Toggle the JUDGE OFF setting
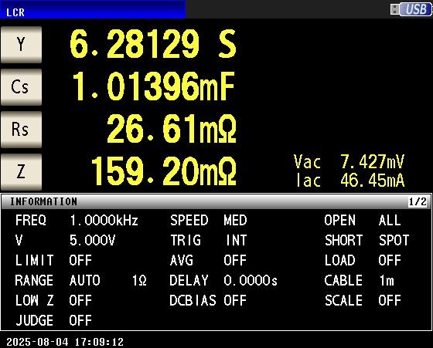The image size is (433, 348). click(x=53, y=320)
